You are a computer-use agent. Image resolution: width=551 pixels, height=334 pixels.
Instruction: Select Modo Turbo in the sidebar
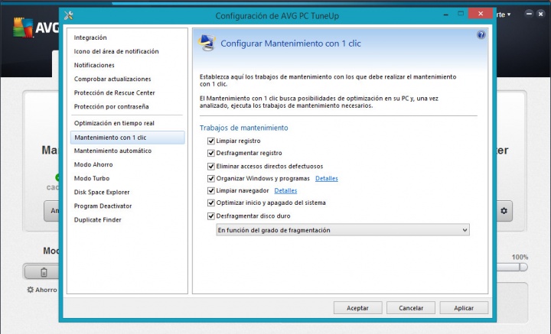click(92, 178)
